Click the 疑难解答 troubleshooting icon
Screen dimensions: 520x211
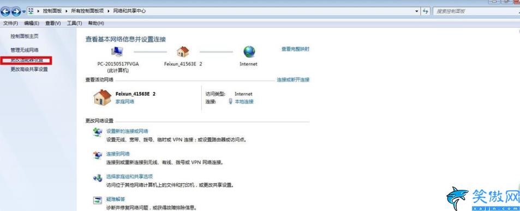tap(98, 201)
